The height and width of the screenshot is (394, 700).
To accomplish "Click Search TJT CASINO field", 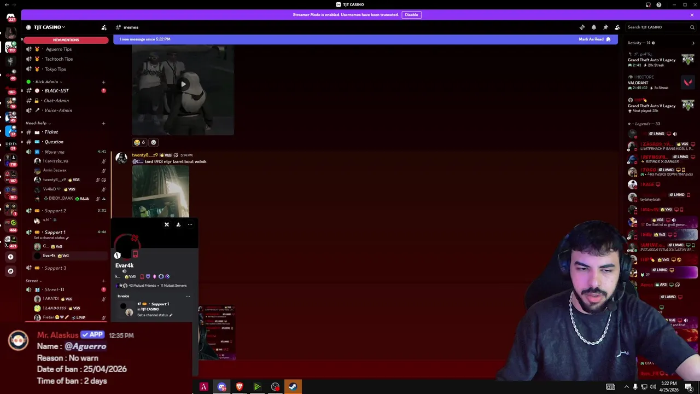I will coord(661,27).
